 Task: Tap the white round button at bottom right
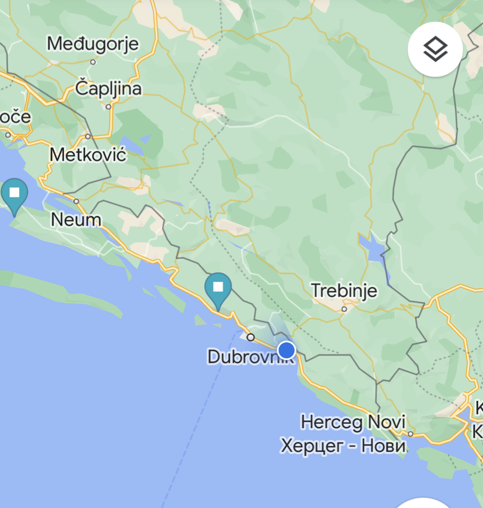pos(423,503)
